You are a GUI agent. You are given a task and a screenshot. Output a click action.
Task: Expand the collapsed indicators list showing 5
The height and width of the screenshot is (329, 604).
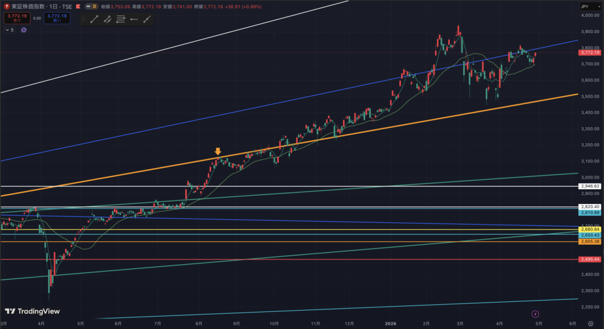click(9, 29)
